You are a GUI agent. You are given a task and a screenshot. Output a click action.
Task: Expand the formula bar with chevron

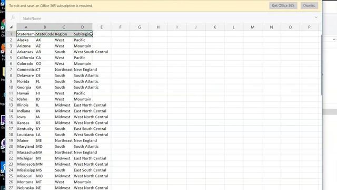point(316,17)
